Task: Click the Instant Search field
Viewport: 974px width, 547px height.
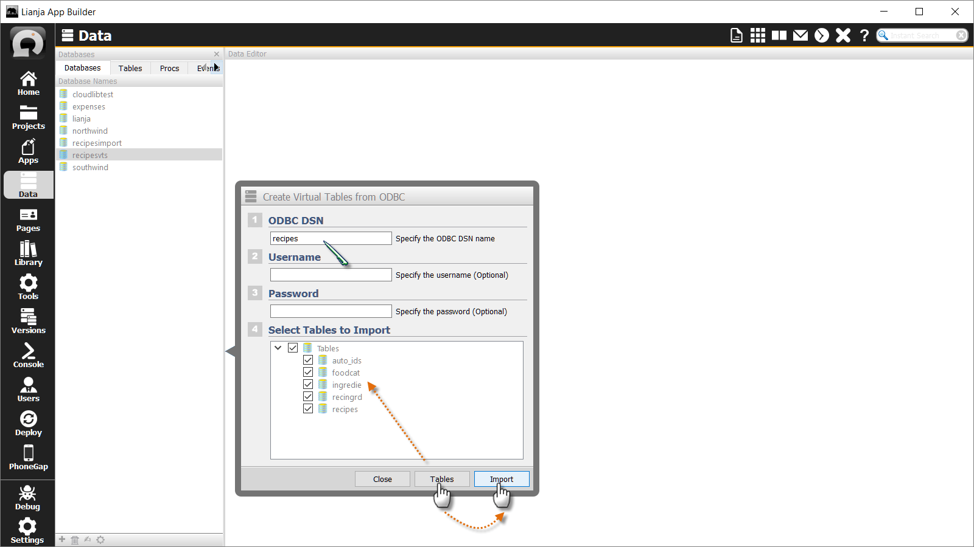Action: (919, 35)
